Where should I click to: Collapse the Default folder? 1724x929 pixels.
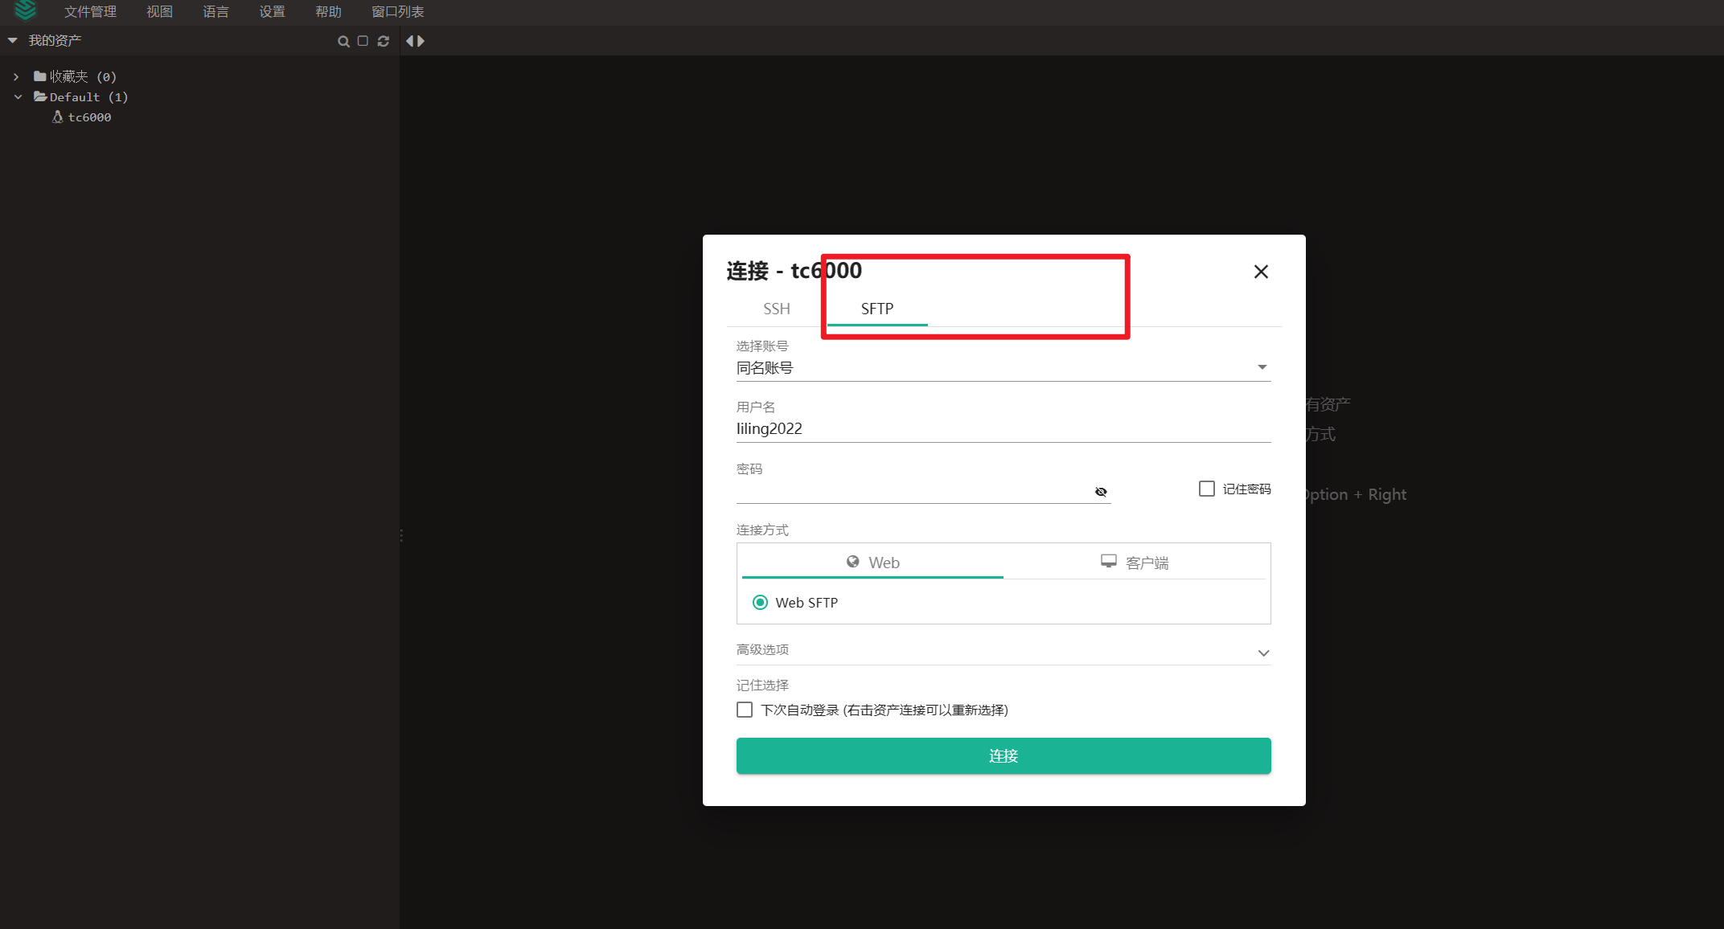(18, 97)
